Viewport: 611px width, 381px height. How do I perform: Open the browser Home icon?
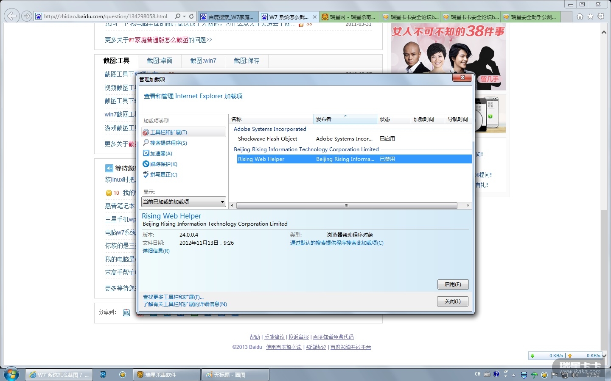(580, 17)
